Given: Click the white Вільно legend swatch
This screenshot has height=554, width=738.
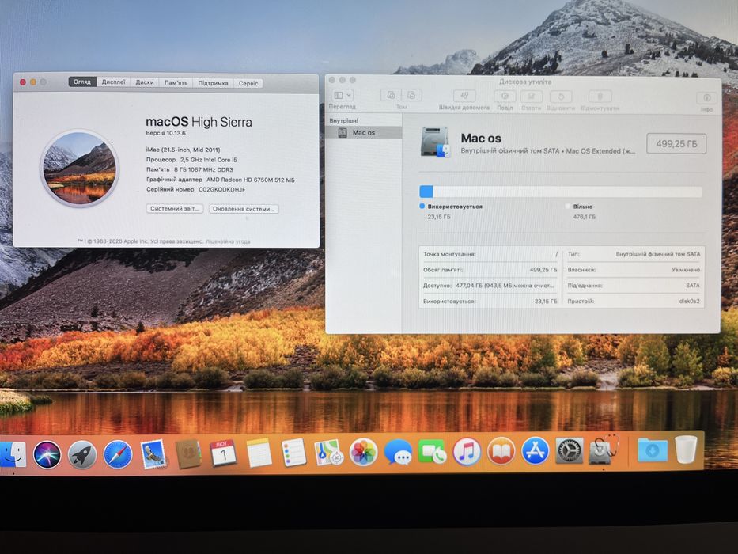Looking at the screenshot, I should [x=568, y=206].
